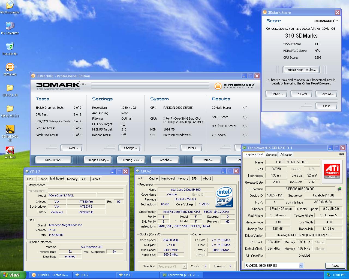349x279 pixels.
Task: Click the 3DMark Score window title icon
Action: coord(265,13)
